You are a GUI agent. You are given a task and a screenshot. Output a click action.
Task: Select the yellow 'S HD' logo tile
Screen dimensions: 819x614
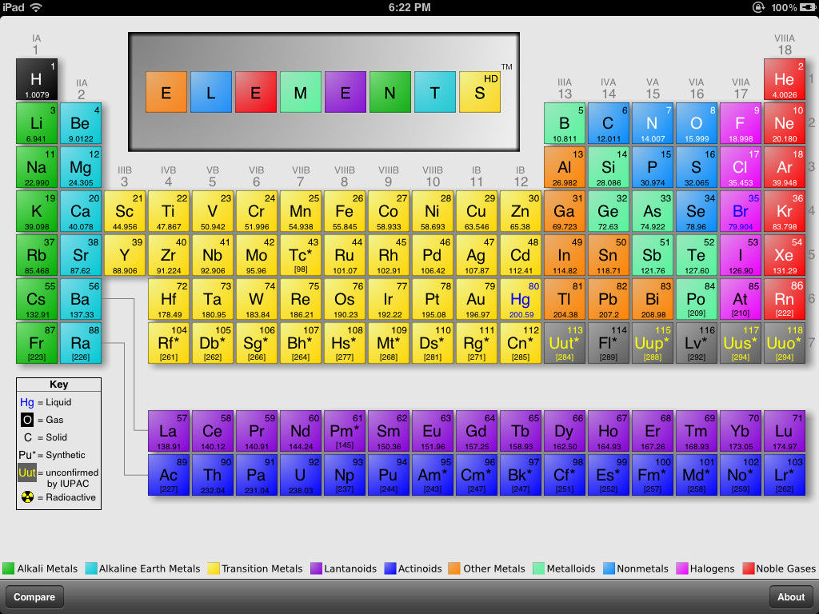coord(480,93)
